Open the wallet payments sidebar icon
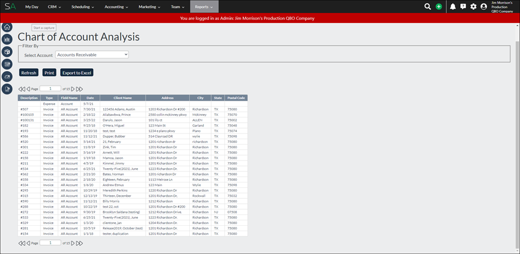 (x=6, y=76)
